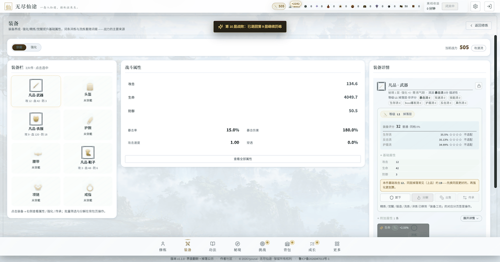Click the 真伤流 0 tag

click(461, 103)
